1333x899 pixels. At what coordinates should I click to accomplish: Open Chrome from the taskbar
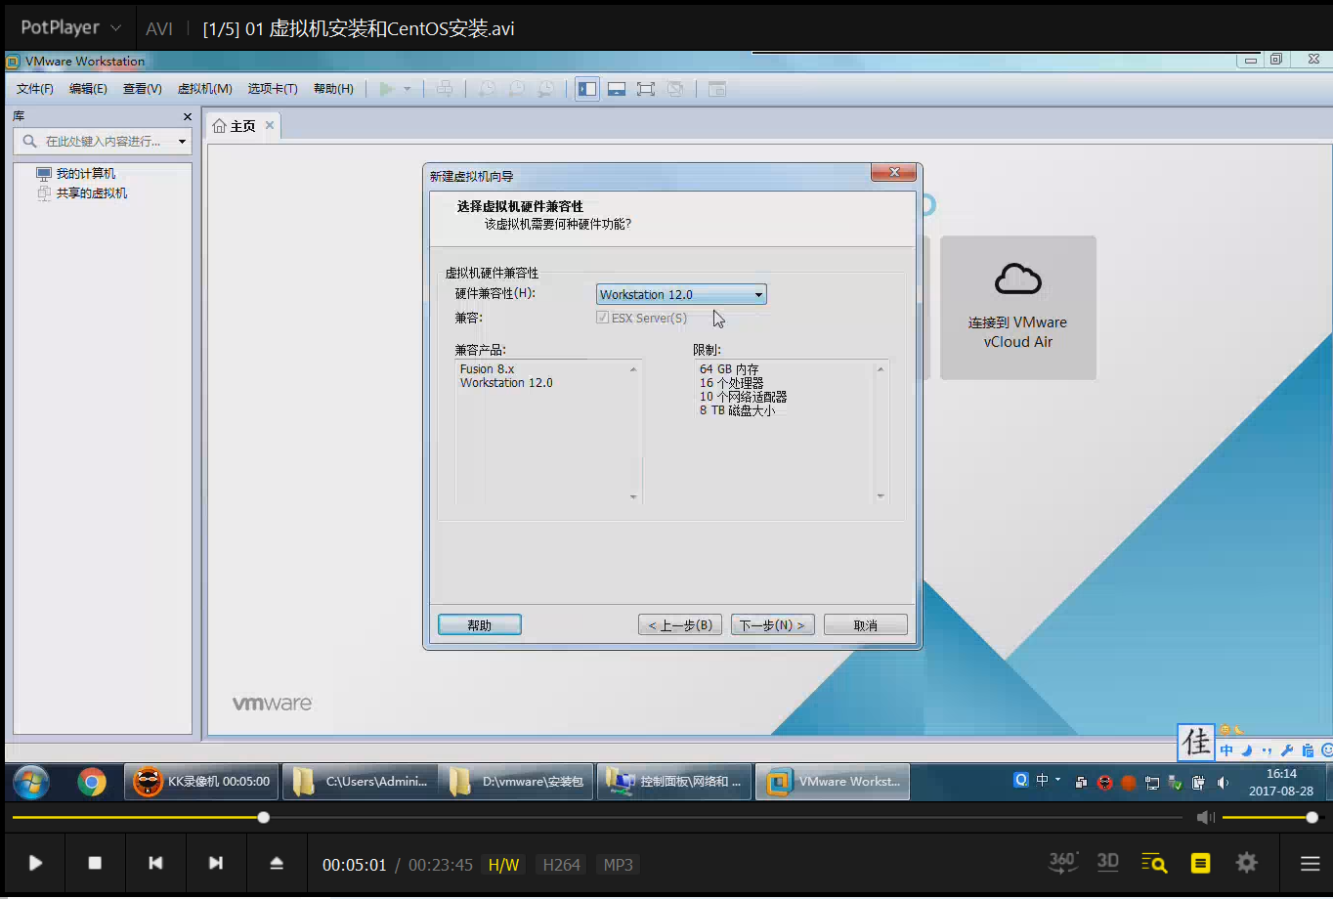click(92, 782)
